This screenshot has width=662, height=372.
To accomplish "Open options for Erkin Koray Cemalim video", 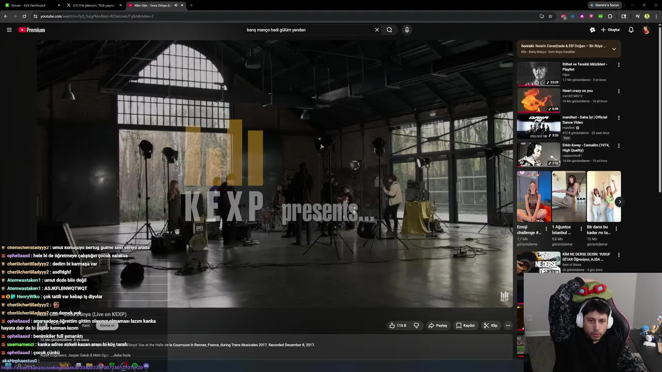I will click(619, 146).
